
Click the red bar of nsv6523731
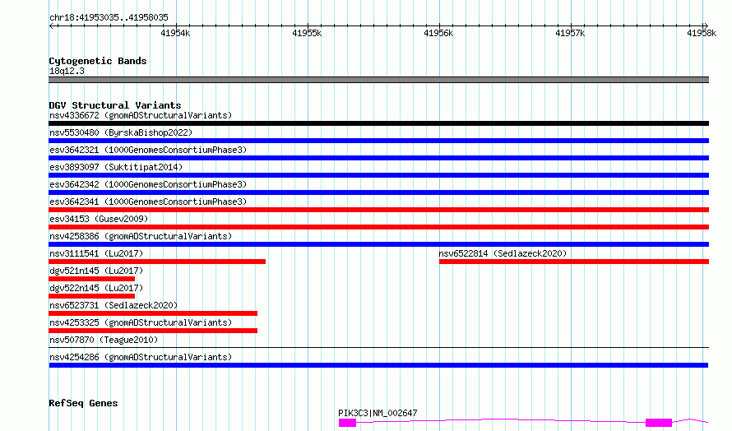[x=153, y=313]
